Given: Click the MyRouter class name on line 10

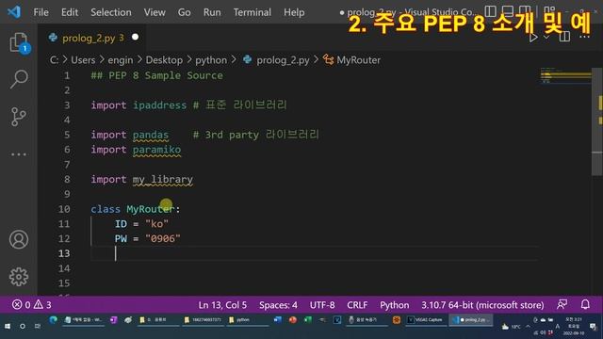Looking at the screenshot, I should click(151, 209).
